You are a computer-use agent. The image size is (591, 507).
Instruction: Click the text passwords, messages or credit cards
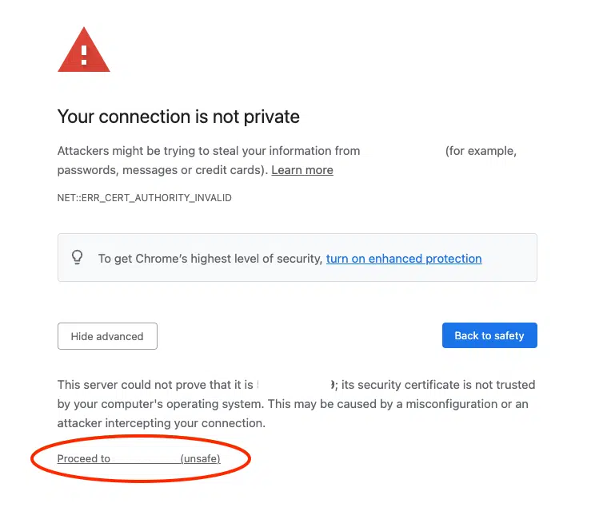click(162, 170)
